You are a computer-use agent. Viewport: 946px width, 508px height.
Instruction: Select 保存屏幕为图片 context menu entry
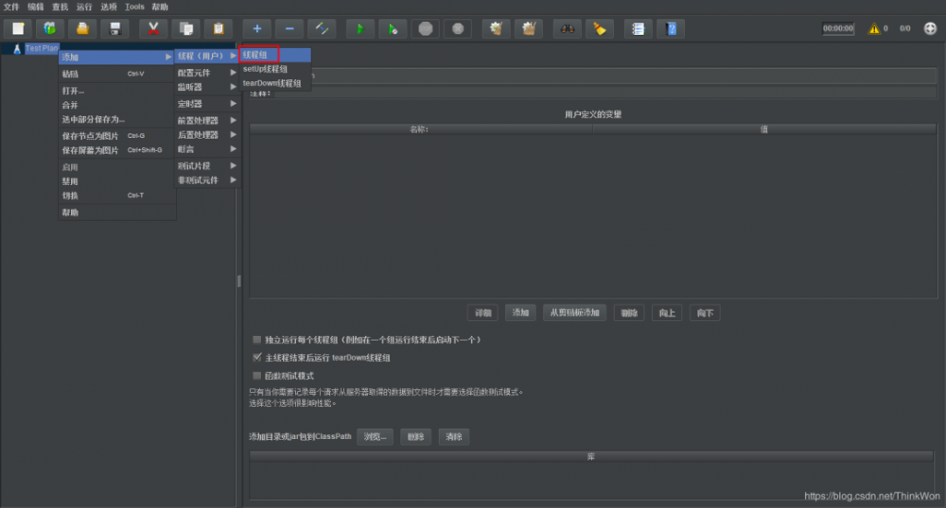click(116, 150)
